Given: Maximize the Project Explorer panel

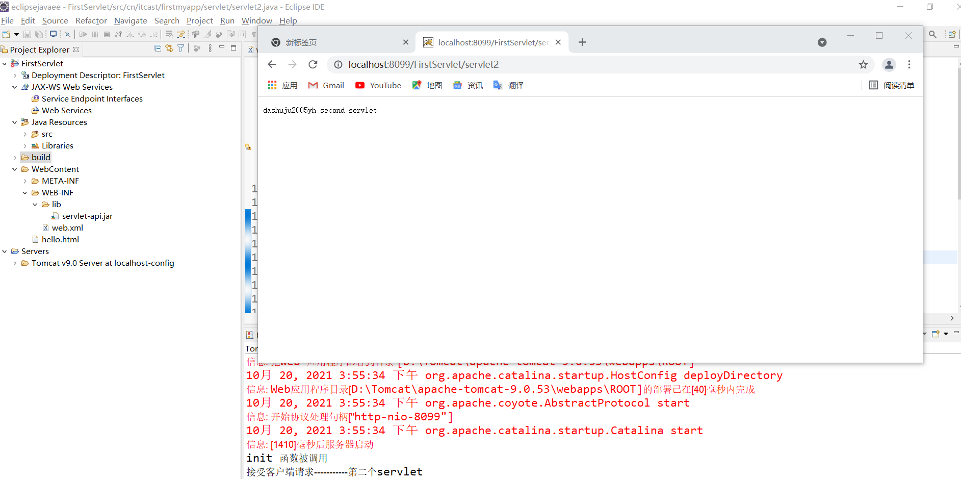Looking at the screenshot, I should click(233, 48).
